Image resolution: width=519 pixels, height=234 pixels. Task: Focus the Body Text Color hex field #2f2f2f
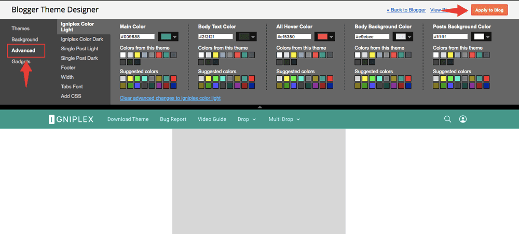pos(215,36)
